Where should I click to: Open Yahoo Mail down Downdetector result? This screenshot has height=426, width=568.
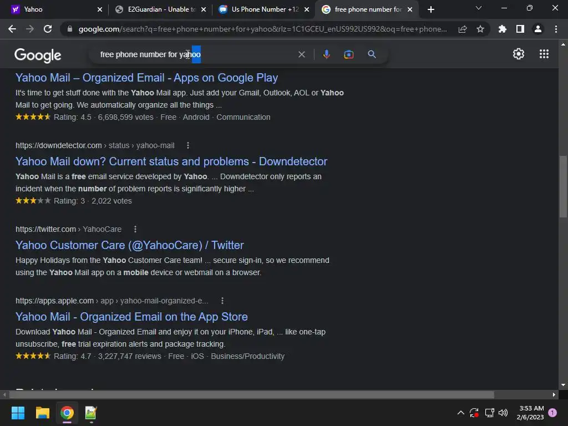point(171,161)
